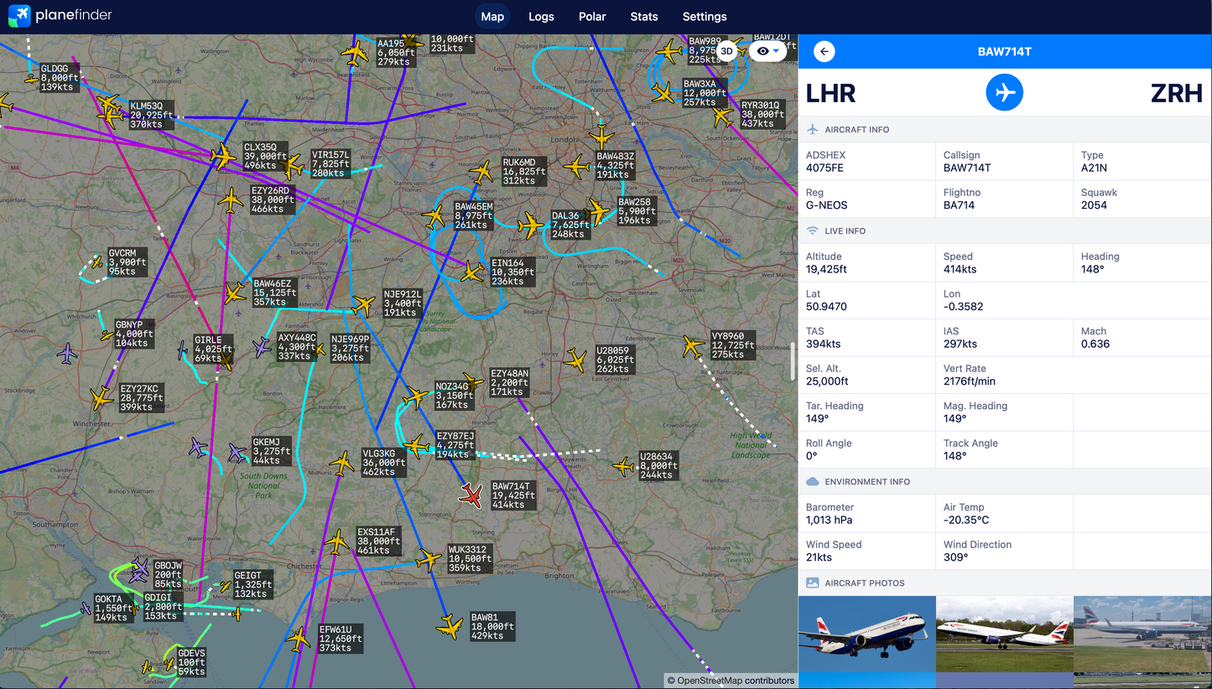Viewport: 1212px width, 689px height.
Task: Open the Planefinder logo home icon
Action: pos(18,16)
